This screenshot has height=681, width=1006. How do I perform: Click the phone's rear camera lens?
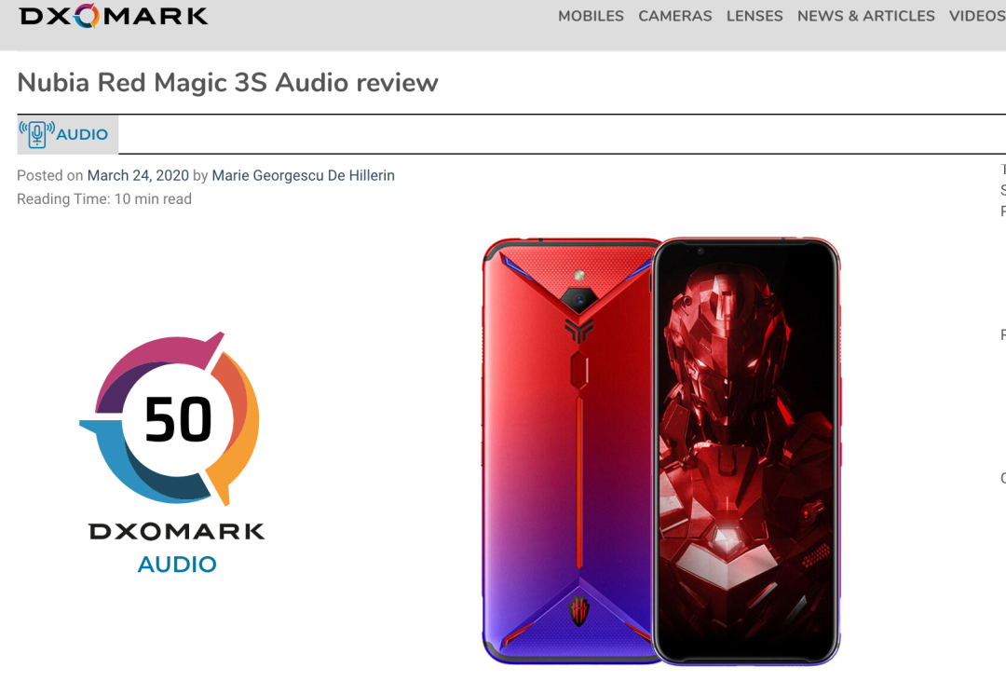578,299
